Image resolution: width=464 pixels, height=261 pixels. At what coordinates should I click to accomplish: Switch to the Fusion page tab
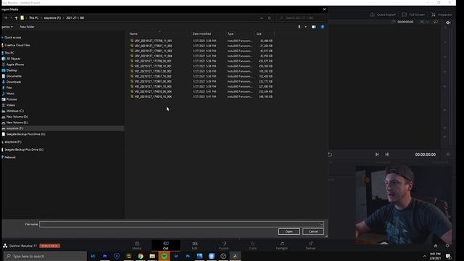pos(224,245)
